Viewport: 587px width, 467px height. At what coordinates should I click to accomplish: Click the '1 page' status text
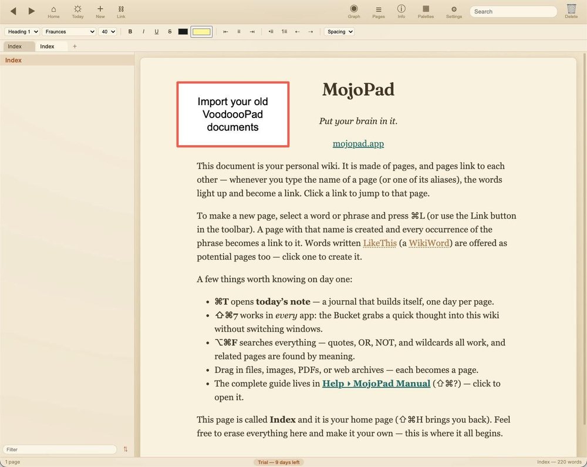pyautogui.click(x=12, y=462)
